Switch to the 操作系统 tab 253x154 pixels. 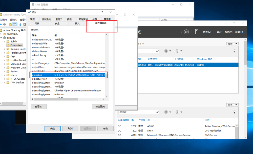point(46,19)
